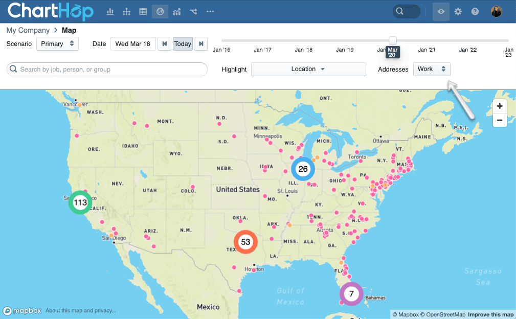Click the settings gear icon

[458, 11]
